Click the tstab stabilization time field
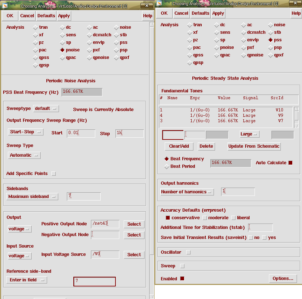The width and height of the screenshot is (302, 299). coord(260,227)
